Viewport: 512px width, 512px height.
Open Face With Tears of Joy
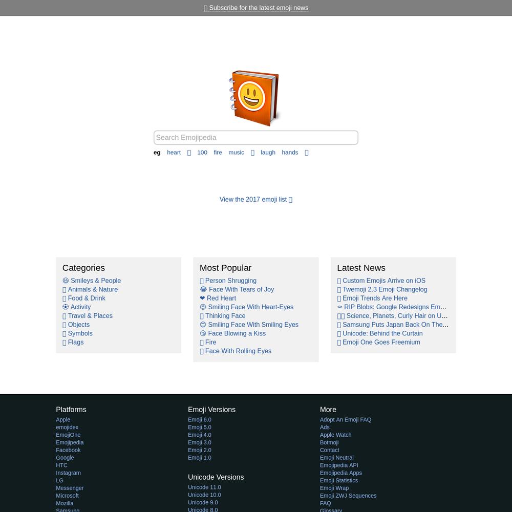click(x=237, y=289)
